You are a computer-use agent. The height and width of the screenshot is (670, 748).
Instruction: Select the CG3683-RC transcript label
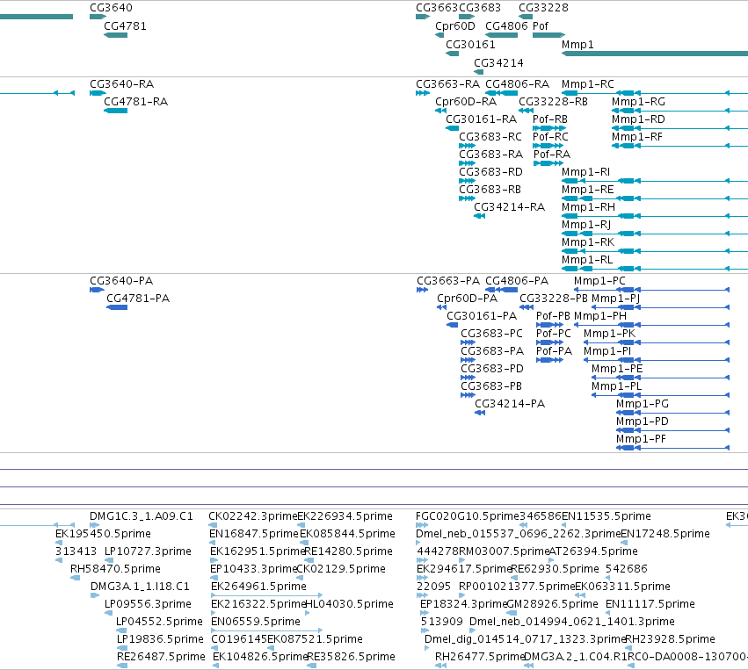pos(490,137)
